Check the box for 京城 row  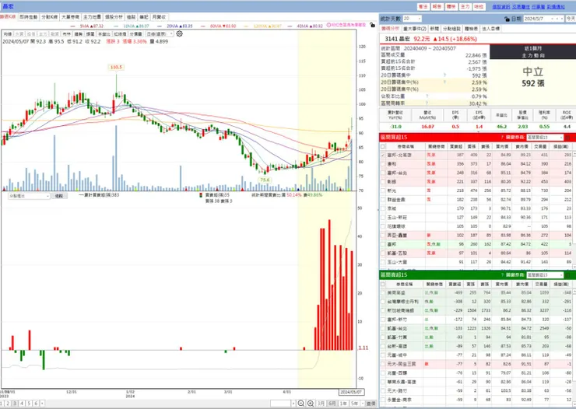pyautogui.click(x=383, y=208)
